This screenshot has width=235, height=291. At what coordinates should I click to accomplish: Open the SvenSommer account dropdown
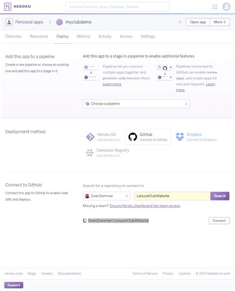pyautogui.click(x=107, y=196)
